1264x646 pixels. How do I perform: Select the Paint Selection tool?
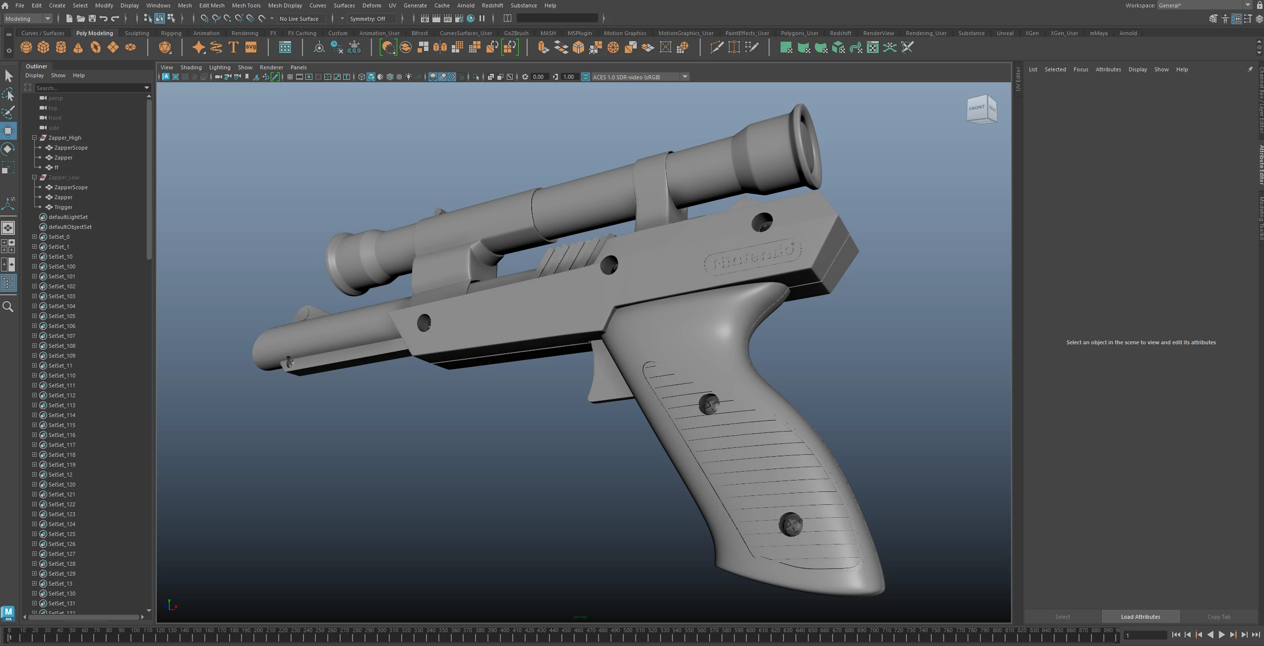point(8,112)
